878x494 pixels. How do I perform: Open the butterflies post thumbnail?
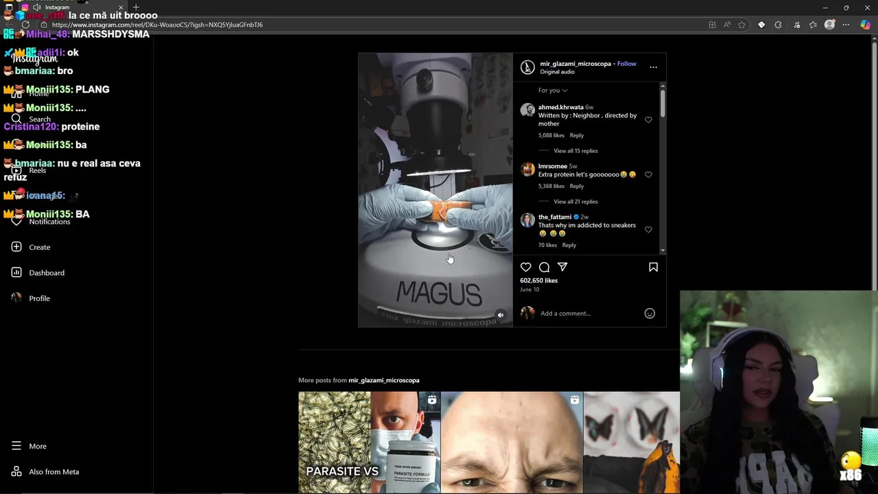632,443
